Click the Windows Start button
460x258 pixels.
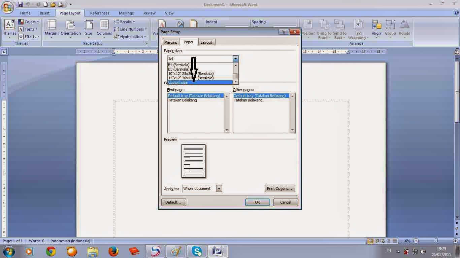coord(9,251)
